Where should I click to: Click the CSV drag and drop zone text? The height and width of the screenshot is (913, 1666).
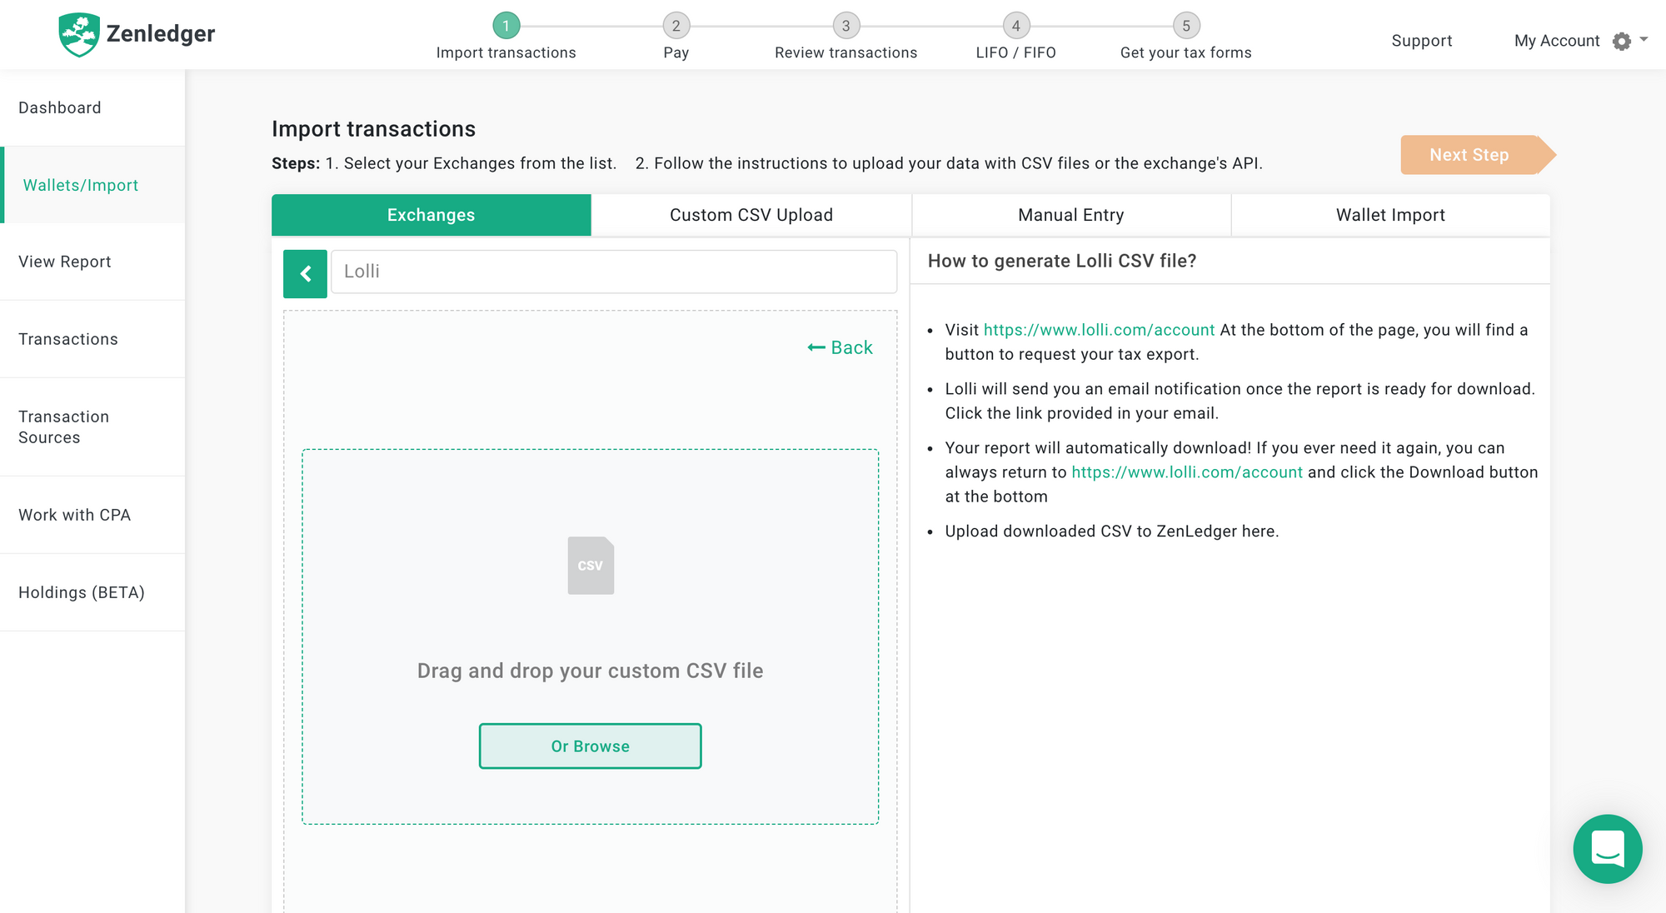click(590, 671)
